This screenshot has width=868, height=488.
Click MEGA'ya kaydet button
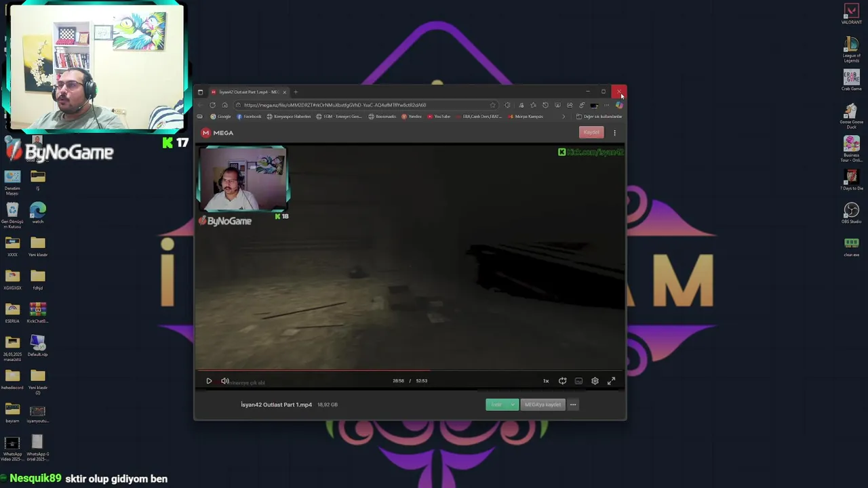point(543,405)
